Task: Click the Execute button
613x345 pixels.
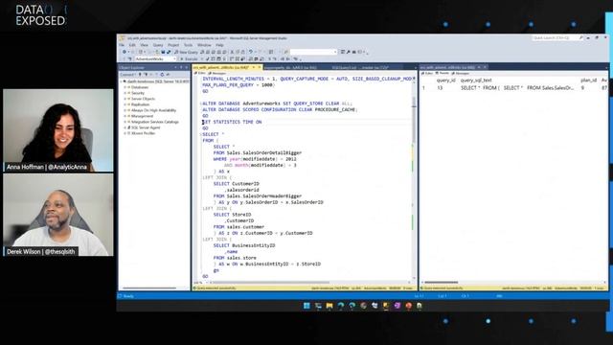Action: pos(189,59)
